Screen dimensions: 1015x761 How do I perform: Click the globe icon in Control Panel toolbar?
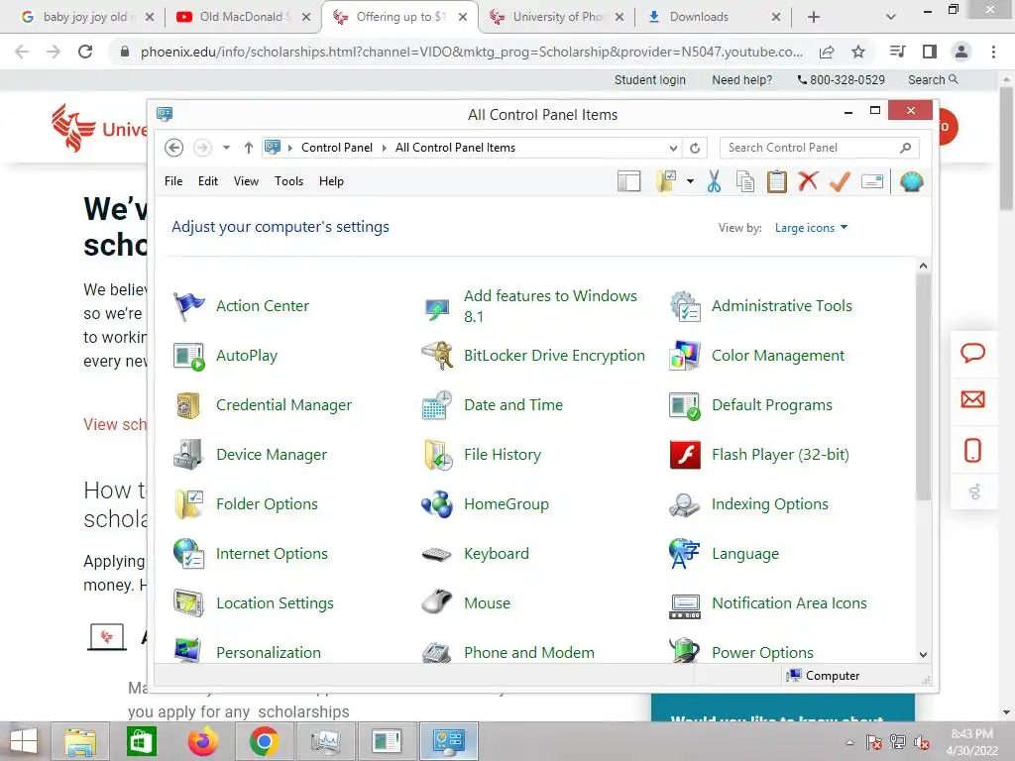912,182
